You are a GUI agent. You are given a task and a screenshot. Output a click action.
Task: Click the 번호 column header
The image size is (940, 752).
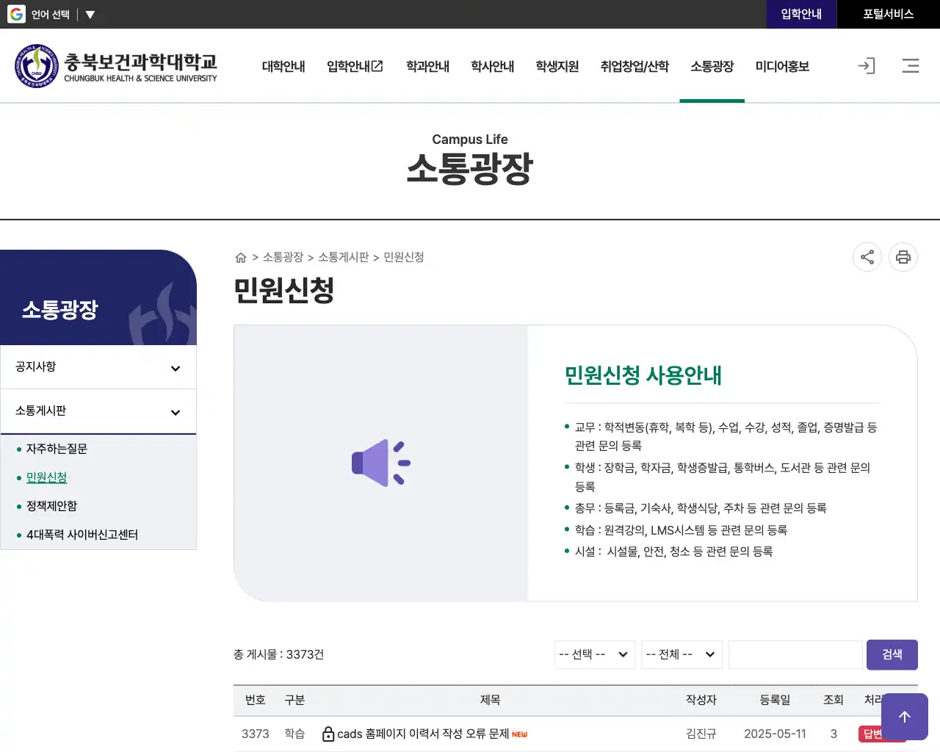click(x=256, y=700)
